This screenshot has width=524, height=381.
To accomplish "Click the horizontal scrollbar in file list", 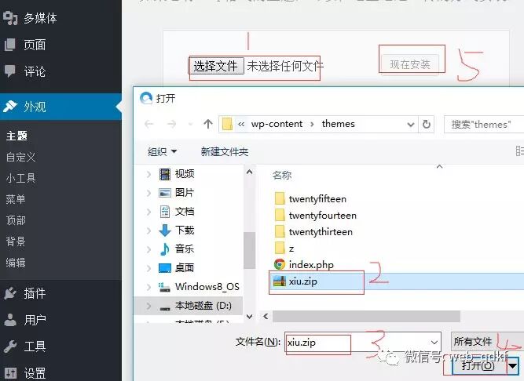I will pyautogui.click(x=366, y=317).
